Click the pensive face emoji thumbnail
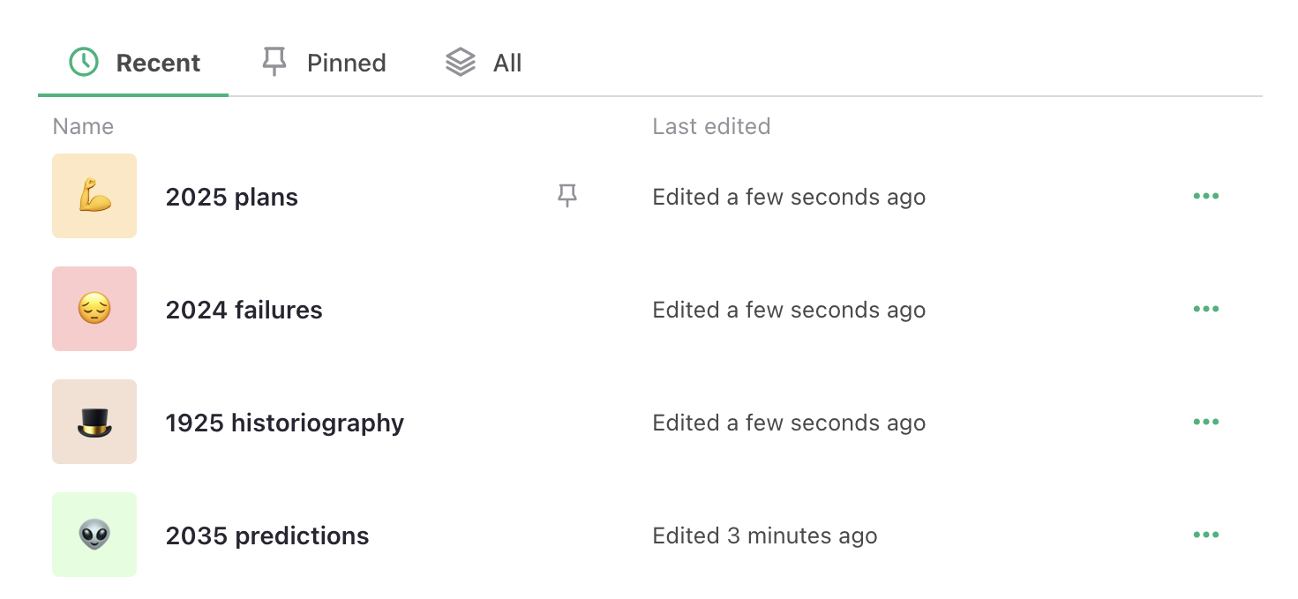This screenshot has width=1298, height=599. point(94,309)
